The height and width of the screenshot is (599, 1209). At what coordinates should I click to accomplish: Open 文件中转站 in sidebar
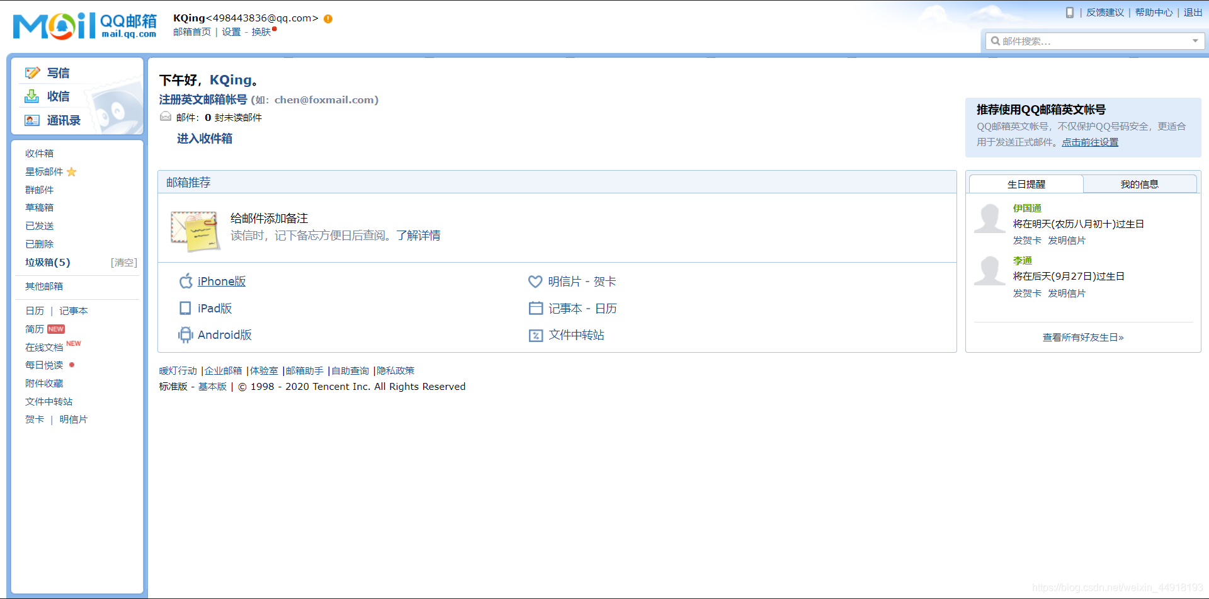(x=48, y=401)
